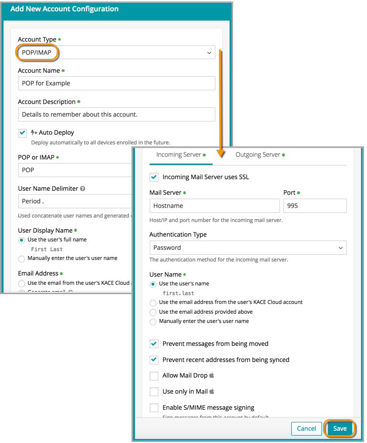Click the Apple icon beside Use only in Mail

pos(212,391)
